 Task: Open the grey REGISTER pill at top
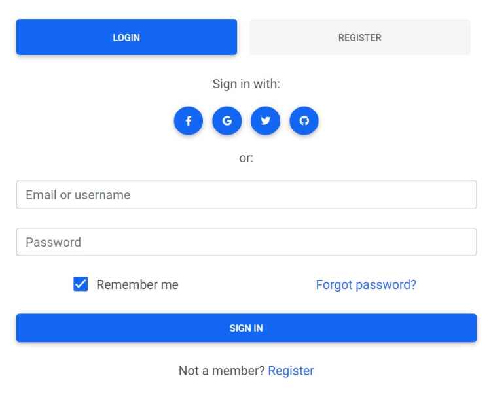click(x=359, y=37)
